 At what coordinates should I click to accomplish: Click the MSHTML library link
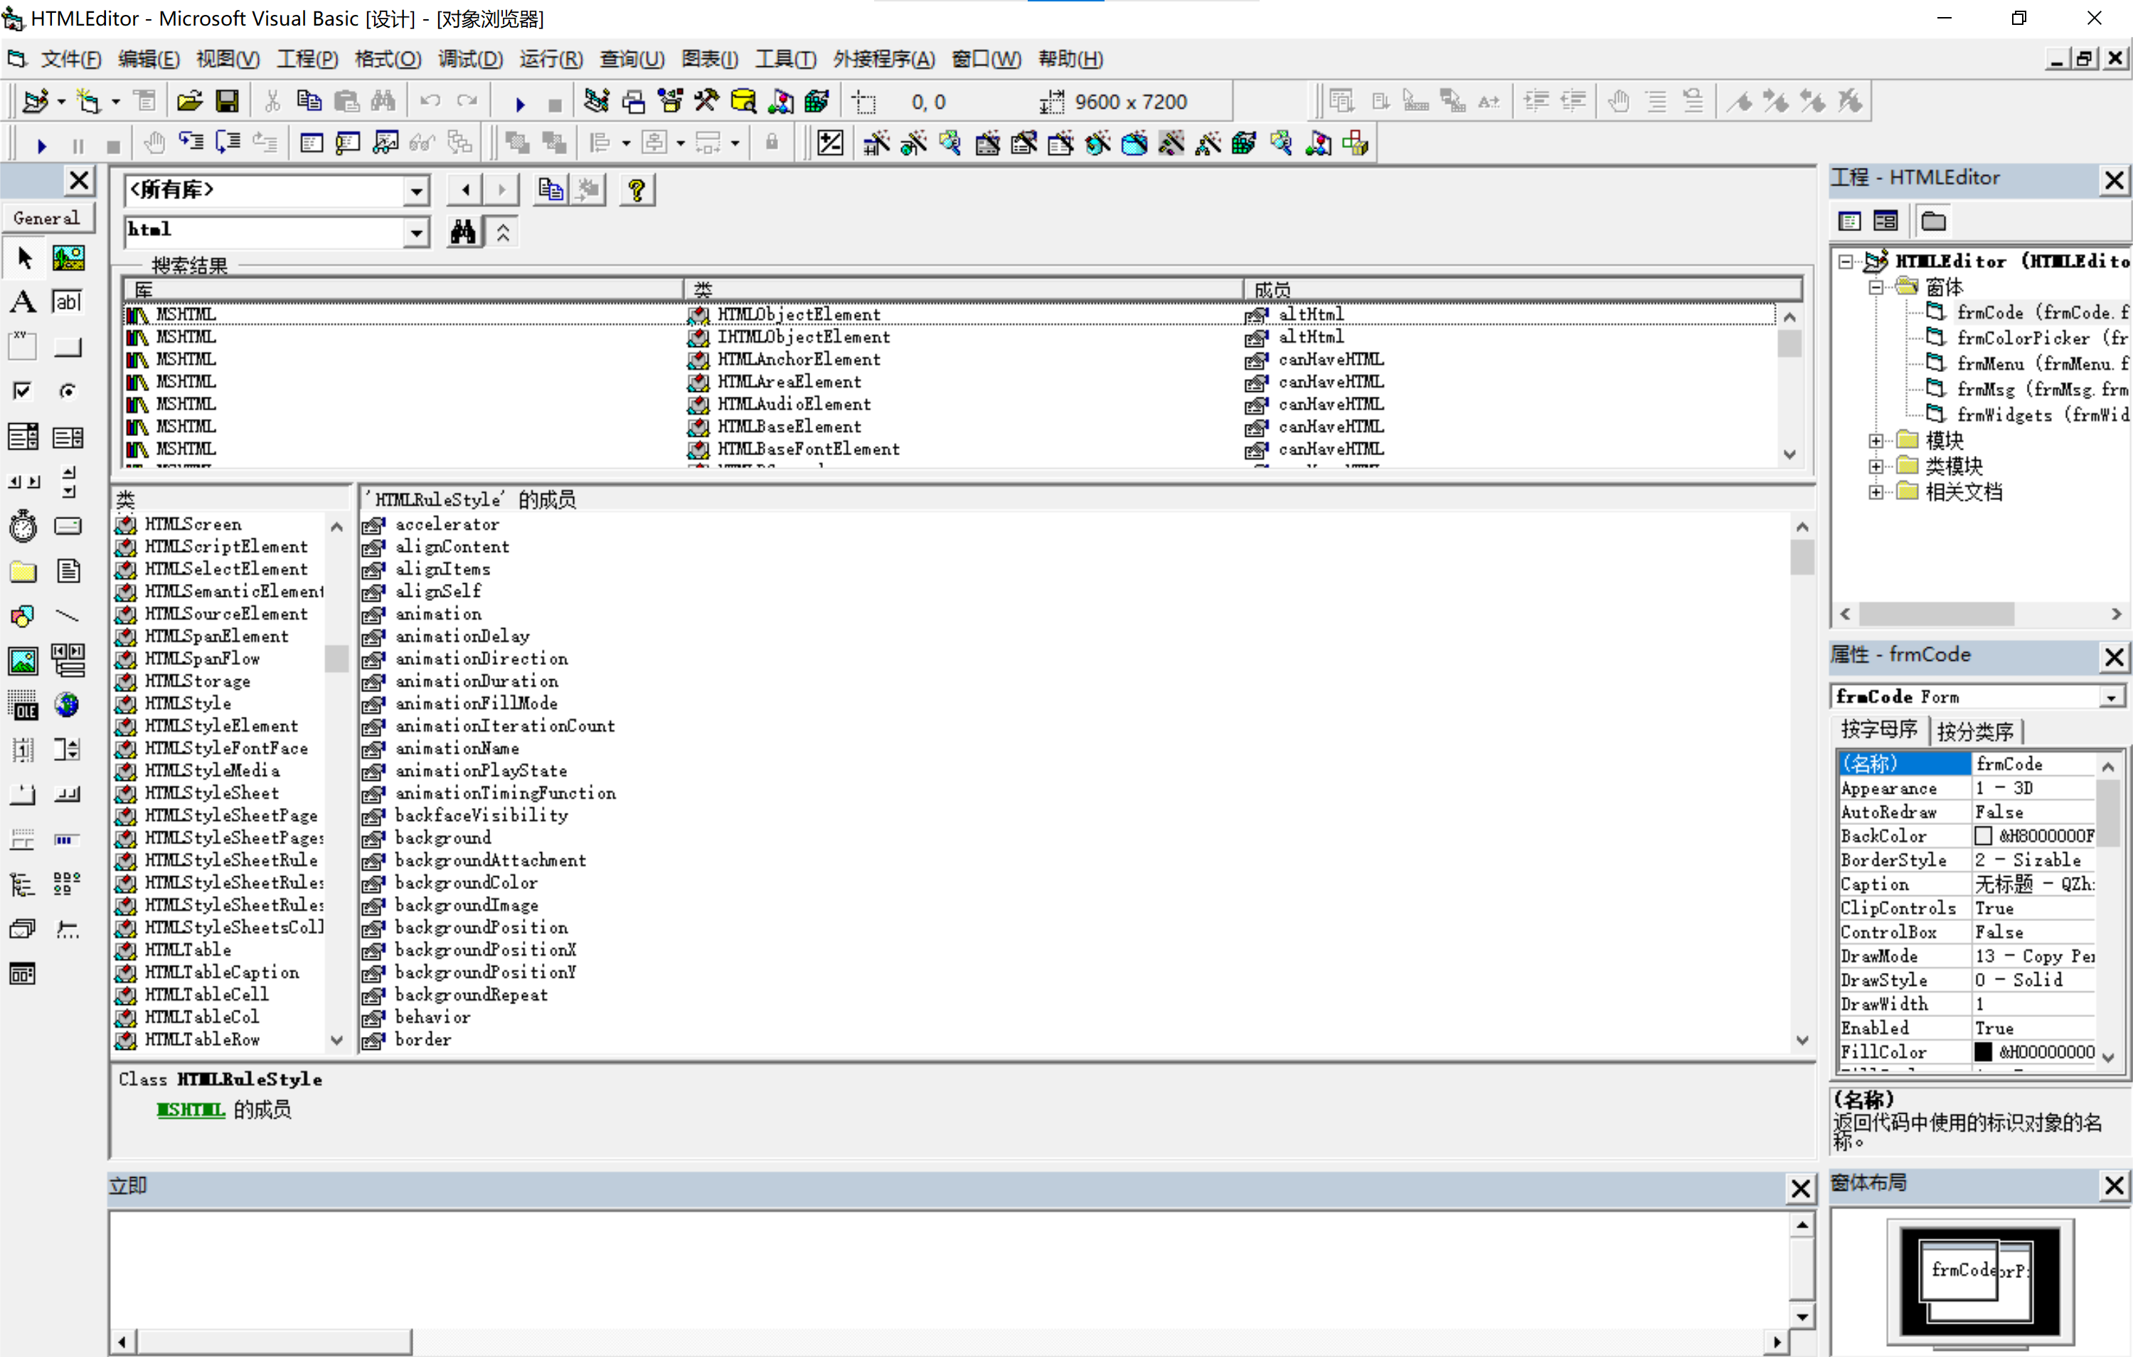click(x=191, y=1109)
